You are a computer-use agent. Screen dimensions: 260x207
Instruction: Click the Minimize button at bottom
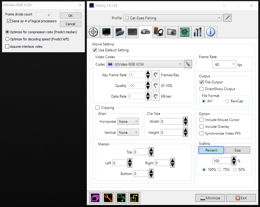coord(210,198)
